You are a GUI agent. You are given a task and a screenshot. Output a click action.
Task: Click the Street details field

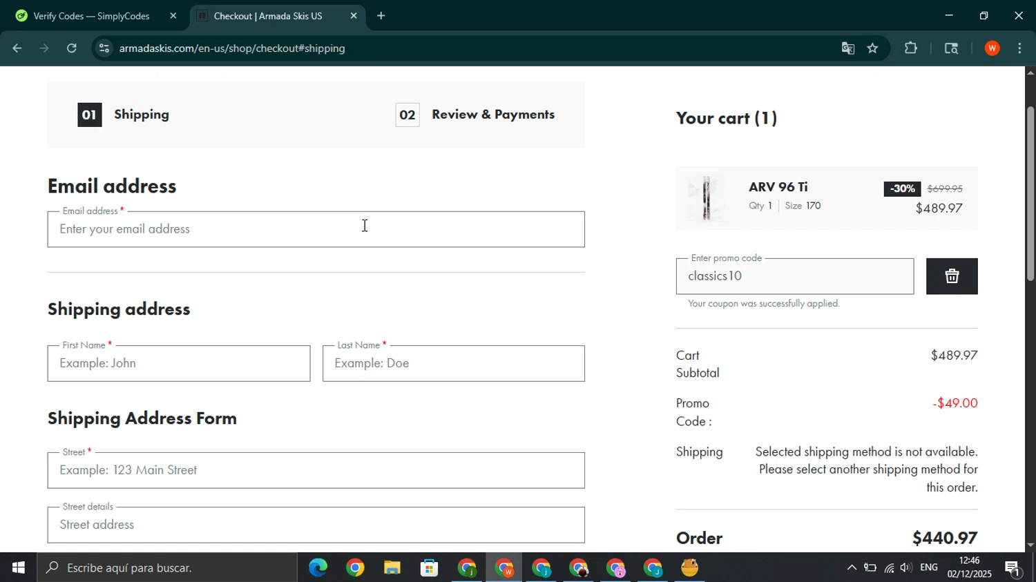(316, 525)
